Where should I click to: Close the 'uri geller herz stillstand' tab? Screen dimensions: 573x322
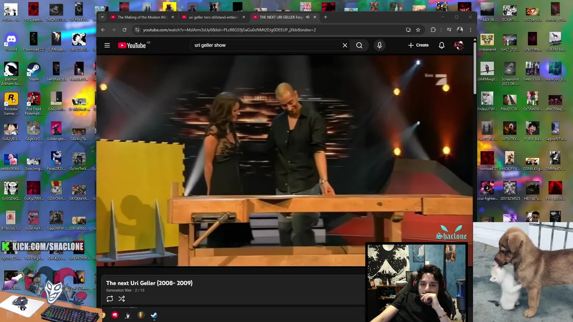[x=244, y=17]
